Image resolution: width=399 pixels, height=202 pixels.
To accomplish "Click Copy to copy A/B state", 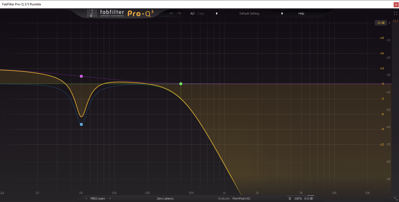I will 201,14.
